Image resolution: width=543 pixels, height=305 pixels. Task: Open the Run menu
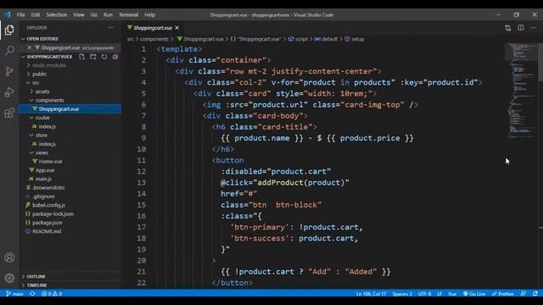[x=108, y=15]
